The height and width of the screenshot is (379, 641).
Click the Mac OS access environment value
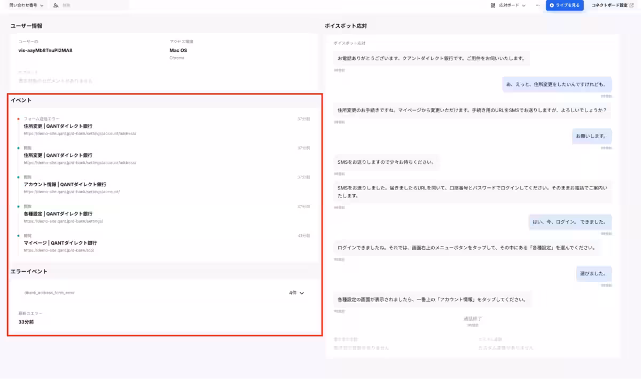pyautogui.click(x=178, y=51)
